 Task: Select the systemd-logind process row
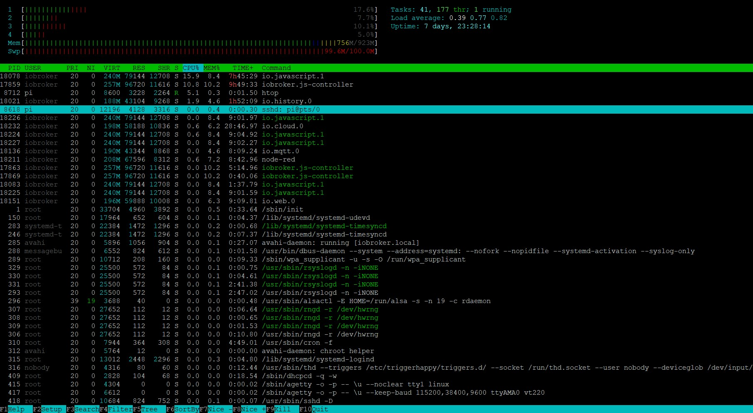[x=376, y=359]
